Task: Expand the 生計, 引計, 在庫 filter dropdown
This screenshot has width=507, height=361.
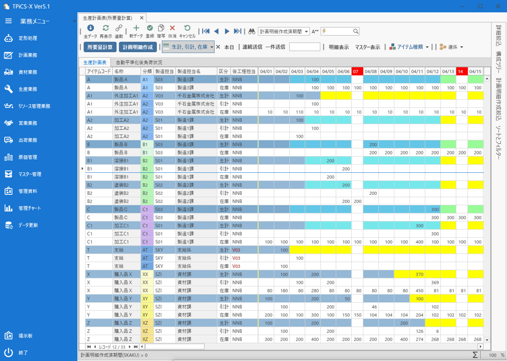Action: coord(212,47)
